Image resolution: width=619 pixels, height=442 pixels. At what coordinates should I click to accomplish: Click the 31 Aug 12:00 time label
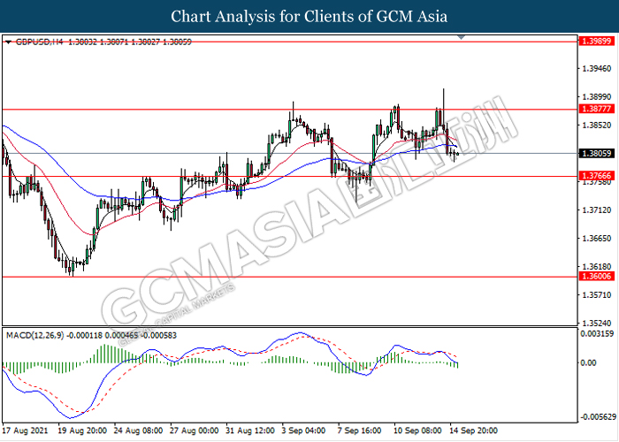tap(250, 431)
